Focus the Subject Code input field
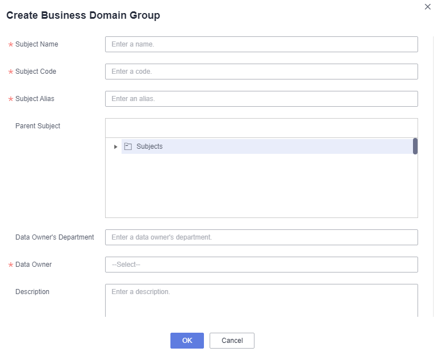 pyautogui.click(x=261, y=72)
